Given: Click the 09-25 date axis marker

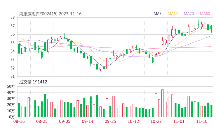Looking at the screenshot, I should (x=110, y=121).
